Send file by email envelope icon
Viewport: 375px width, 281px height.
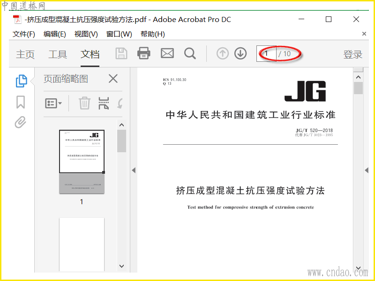[167, 53]
